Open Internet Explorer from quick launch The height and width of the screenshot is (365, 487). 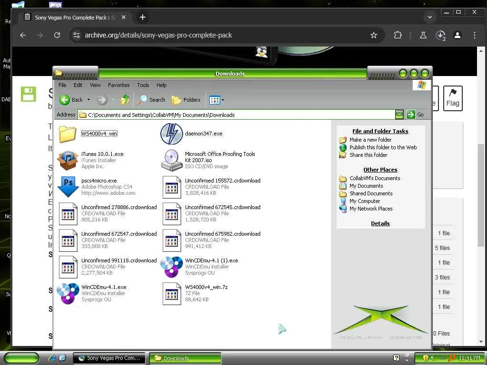click(52, 358)
